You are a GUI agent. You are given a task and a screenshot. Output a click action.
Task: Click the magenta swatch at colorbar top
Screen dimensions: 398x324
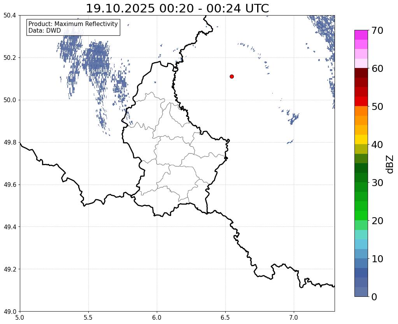point(361,35)
